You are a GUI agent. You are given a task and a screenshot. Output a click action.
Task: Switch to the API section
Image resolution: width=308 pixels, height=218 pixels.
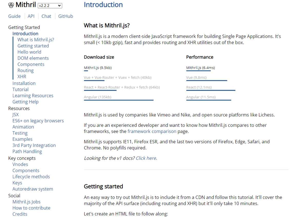pyautogui.click(x=31, y=16)
